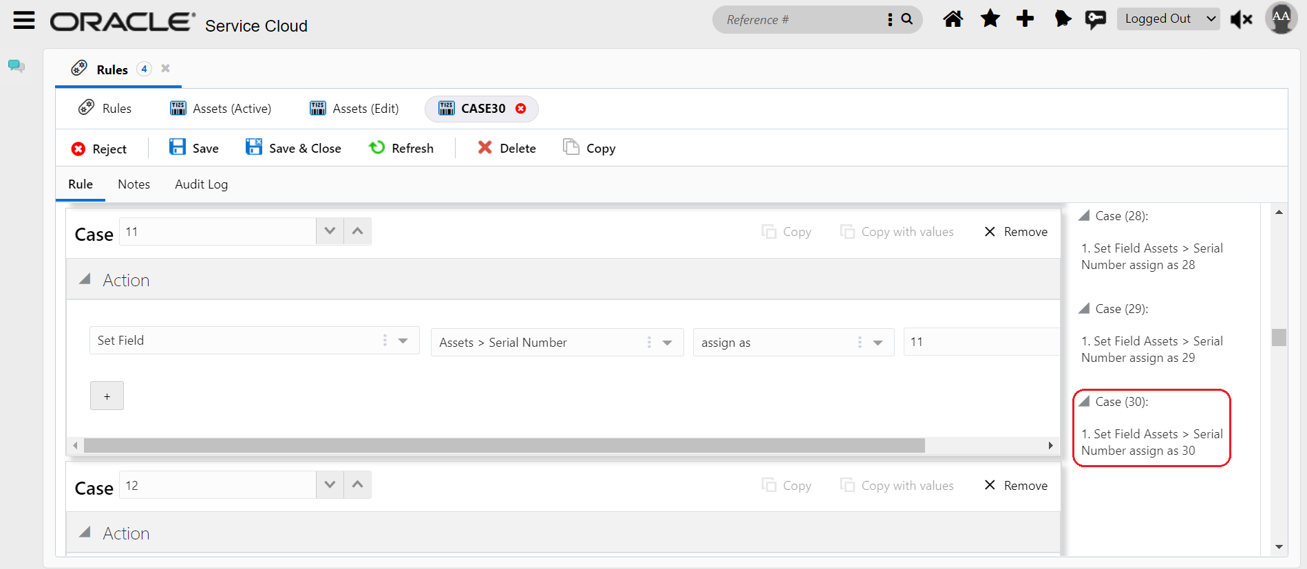
Task: Collapse Case (29) in summary panel
Action: (x=1084, y=309)
